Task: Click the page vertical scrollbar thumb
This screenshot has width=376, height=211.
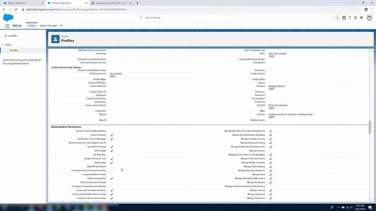Action: click(370, 127)
